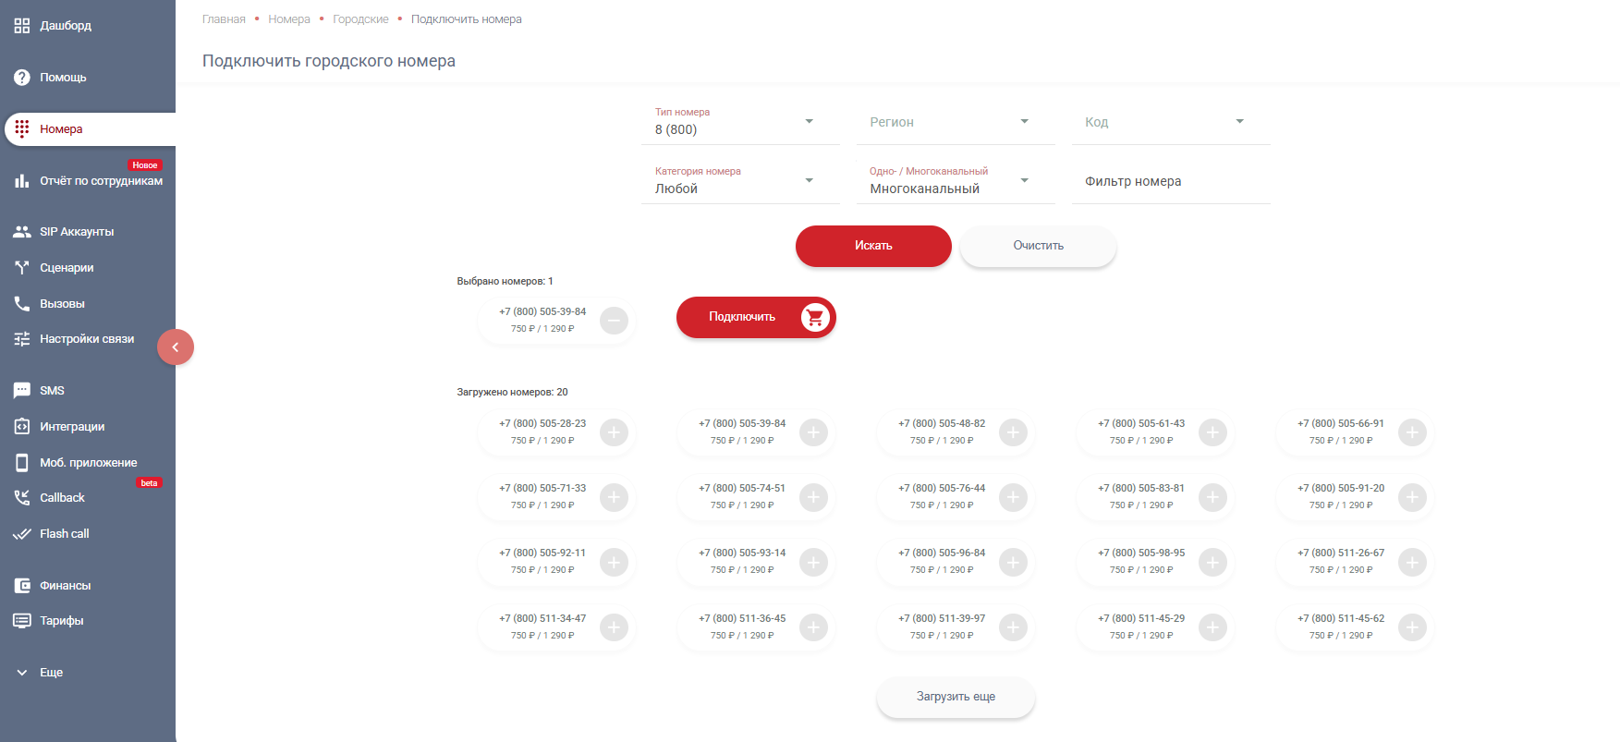Add number +7 (800) 511-45-62 with plus

(x=1412, y=627)
